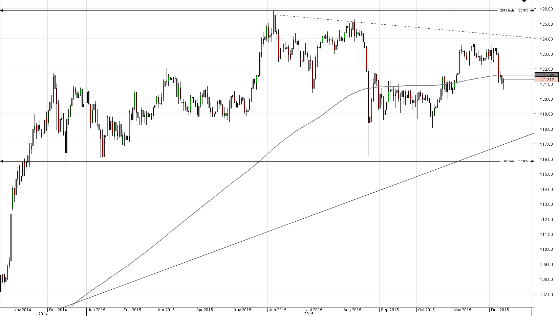Click the 117.00 price axis label
This screenshot has height=316, width=559.
pyautogui.click(x=547, y=144)
